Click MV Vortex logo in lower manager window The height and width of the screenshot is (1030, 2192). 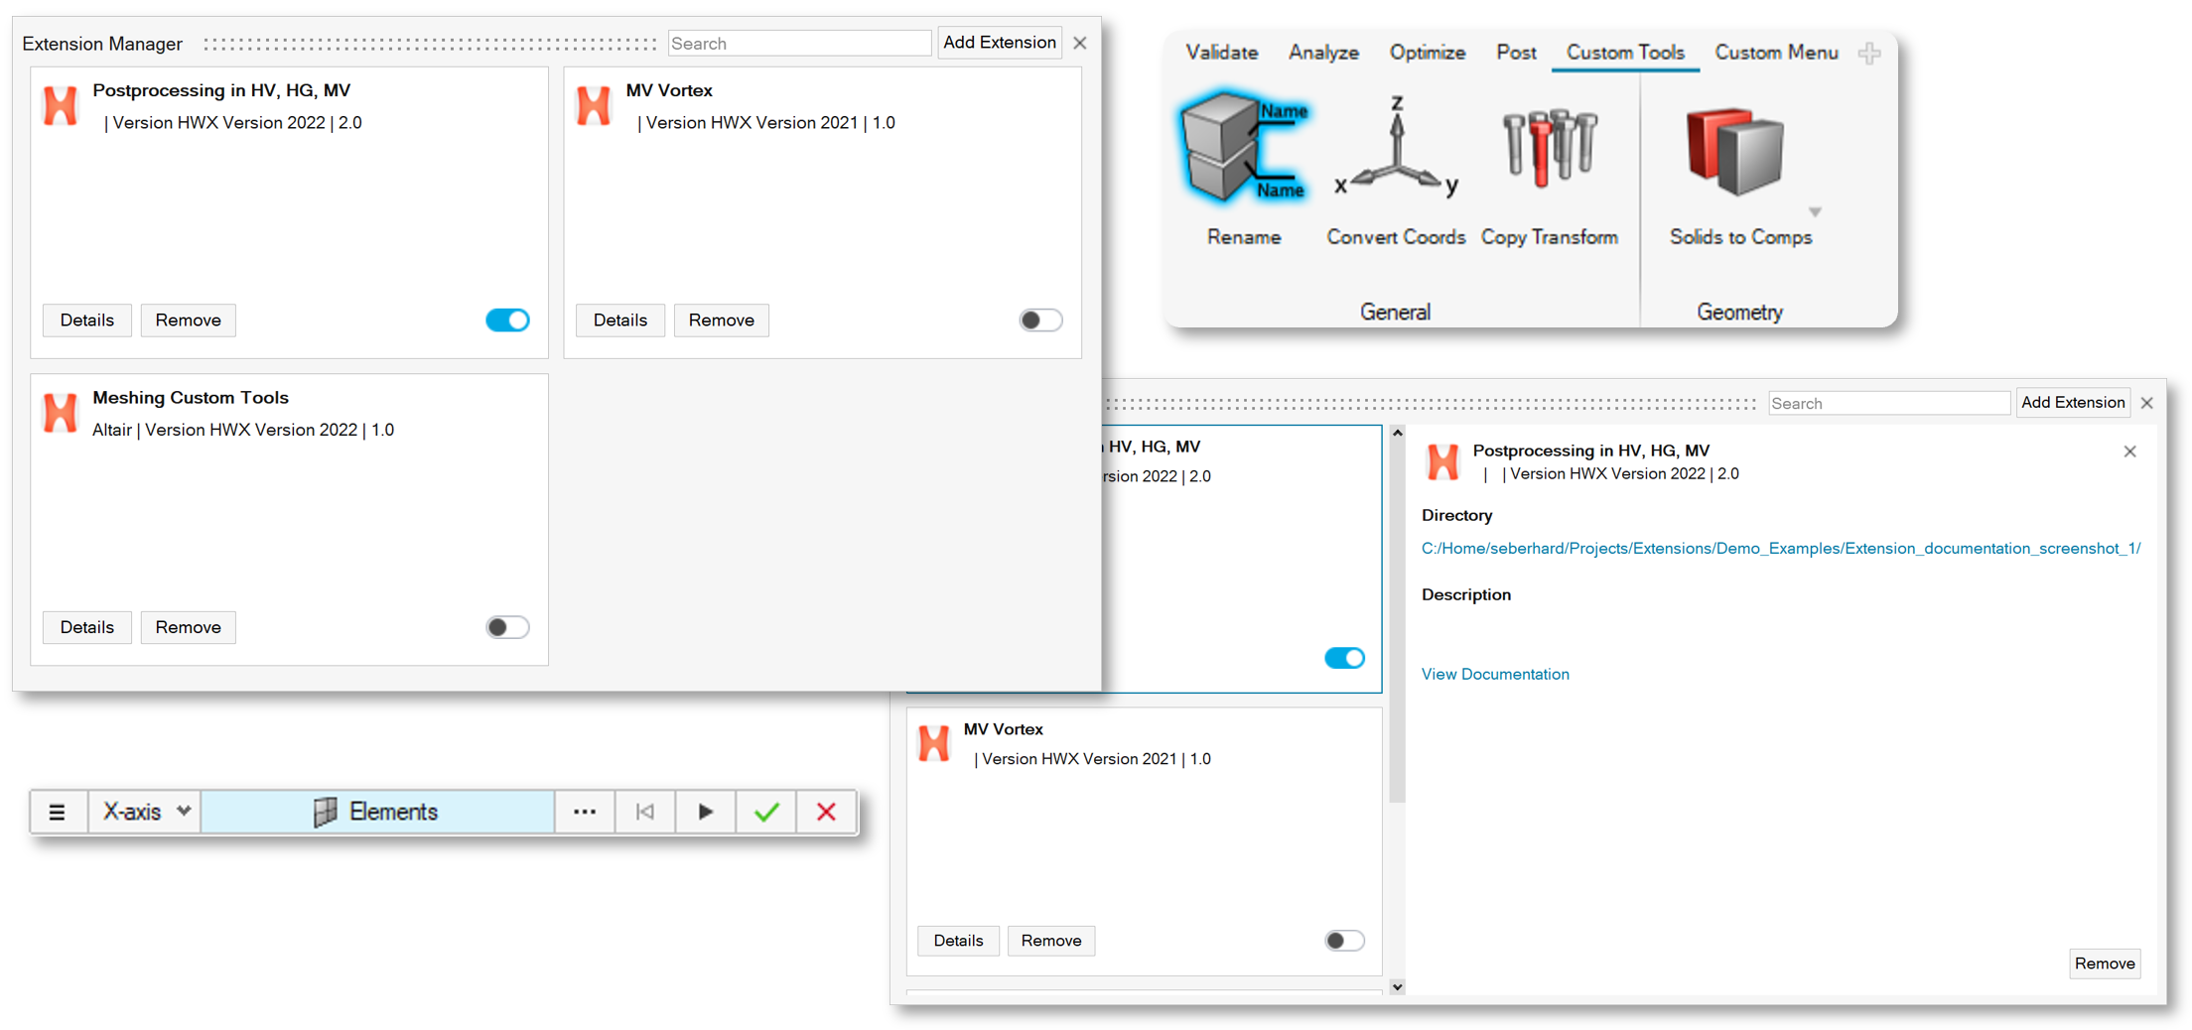pyautogui.click(x=934, y=743)
